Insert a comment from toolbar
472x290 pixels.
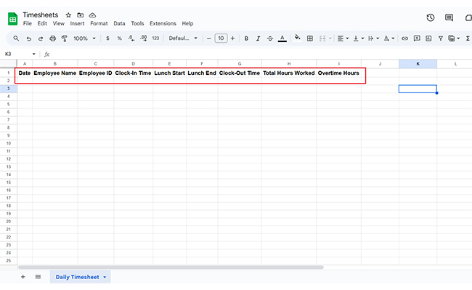point(417,39)
